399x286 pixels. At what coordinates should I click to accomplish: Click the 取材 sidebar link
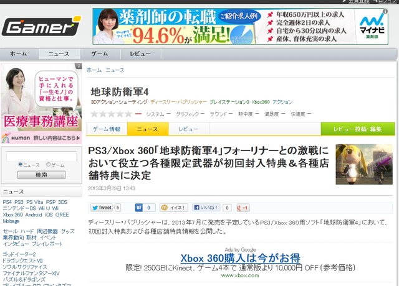(32, 238)
